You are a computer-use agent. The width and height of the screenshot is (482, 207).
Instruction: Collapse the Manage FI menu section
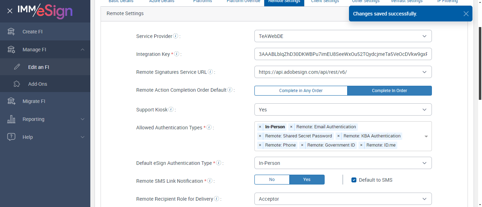pyautogui.click(x=82, y=50)
